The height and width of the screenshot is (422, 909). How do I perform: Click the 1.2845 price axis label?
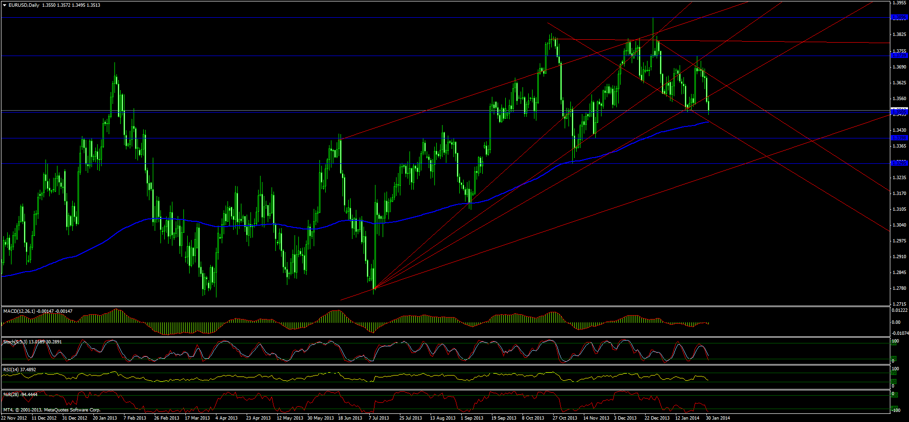tap(899, 273)
